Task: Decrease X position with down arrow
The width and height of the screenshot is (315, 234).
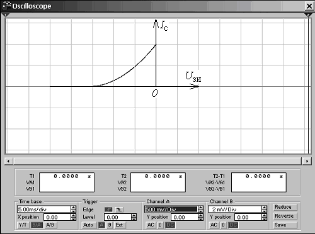Action: 74,219
